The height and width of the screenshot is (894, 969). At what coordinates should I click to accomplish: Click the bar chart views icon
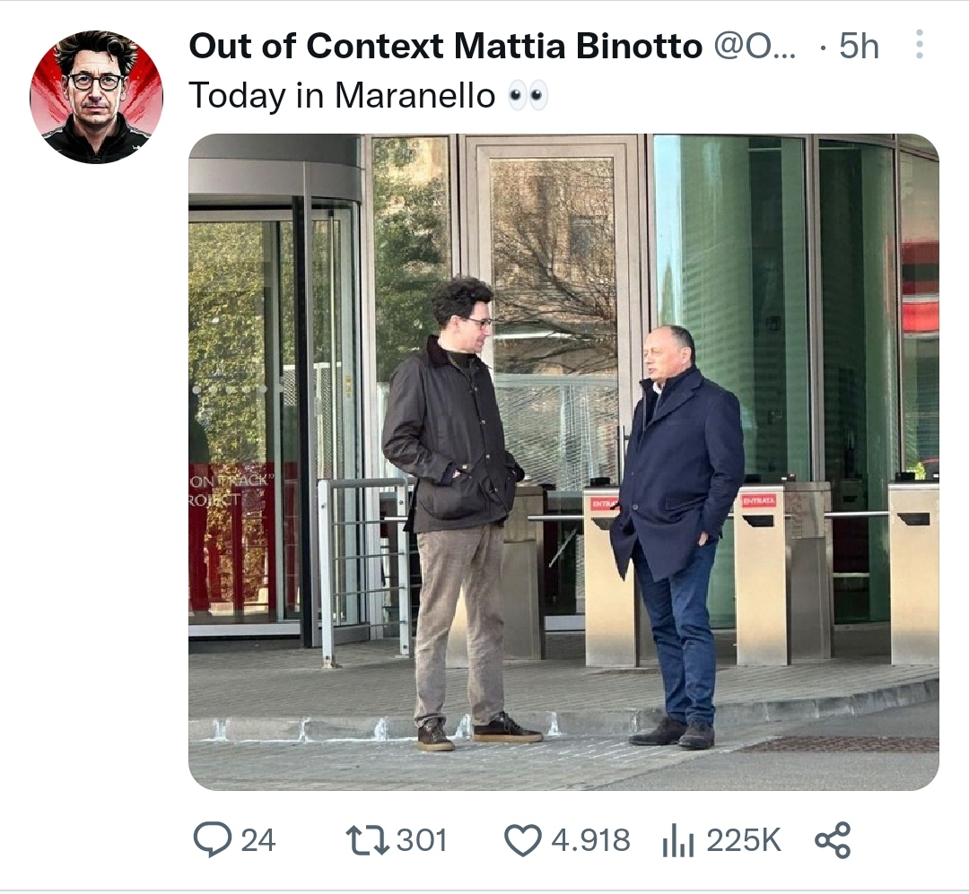678,840
